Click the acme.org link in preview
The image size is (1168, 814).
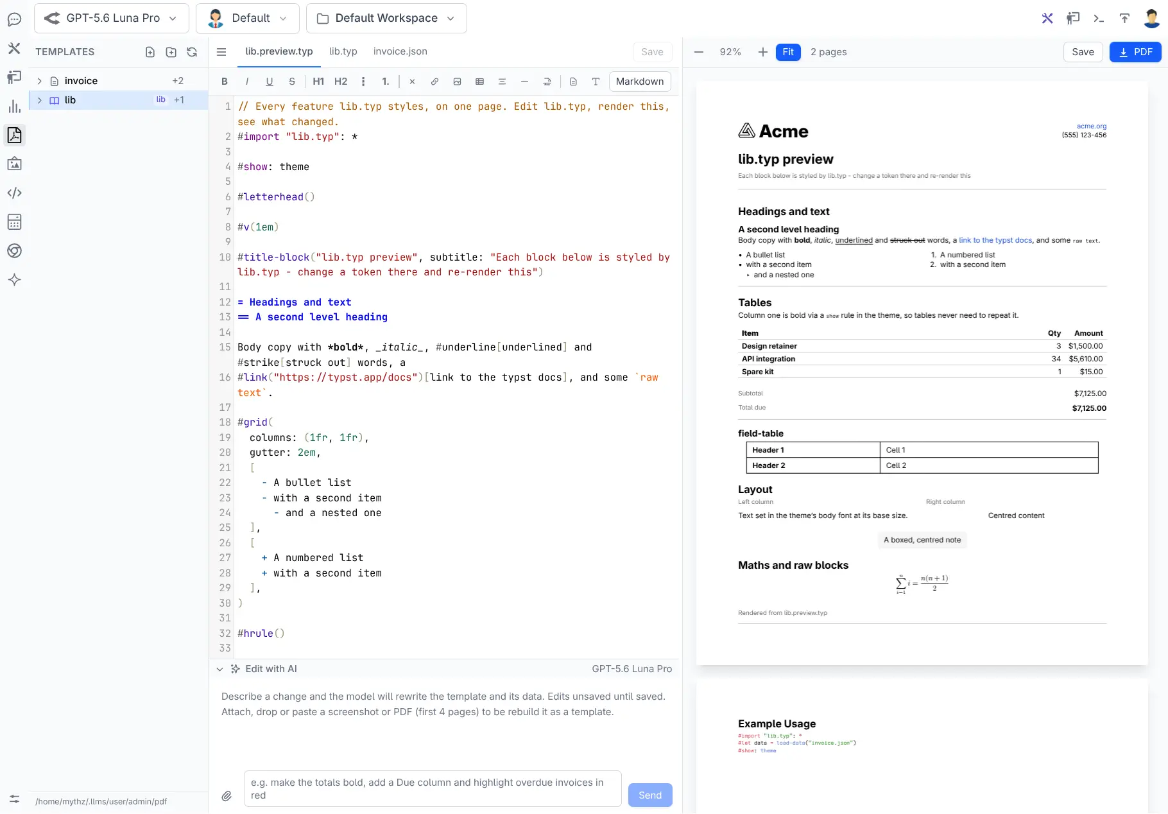pos(1092,126)
